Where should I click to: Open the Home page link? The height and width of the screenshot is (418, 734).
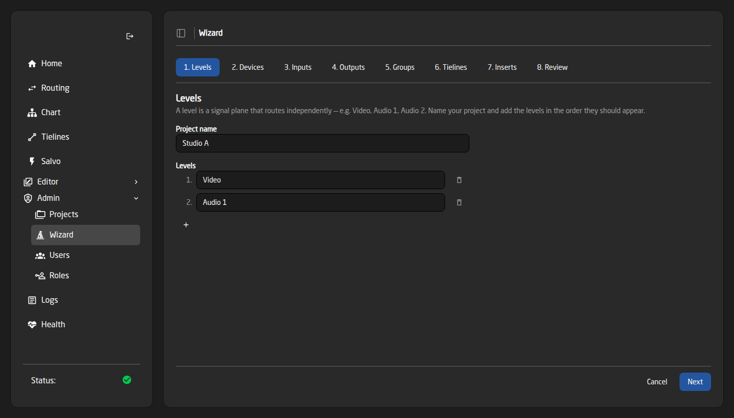tap(82, 64)
